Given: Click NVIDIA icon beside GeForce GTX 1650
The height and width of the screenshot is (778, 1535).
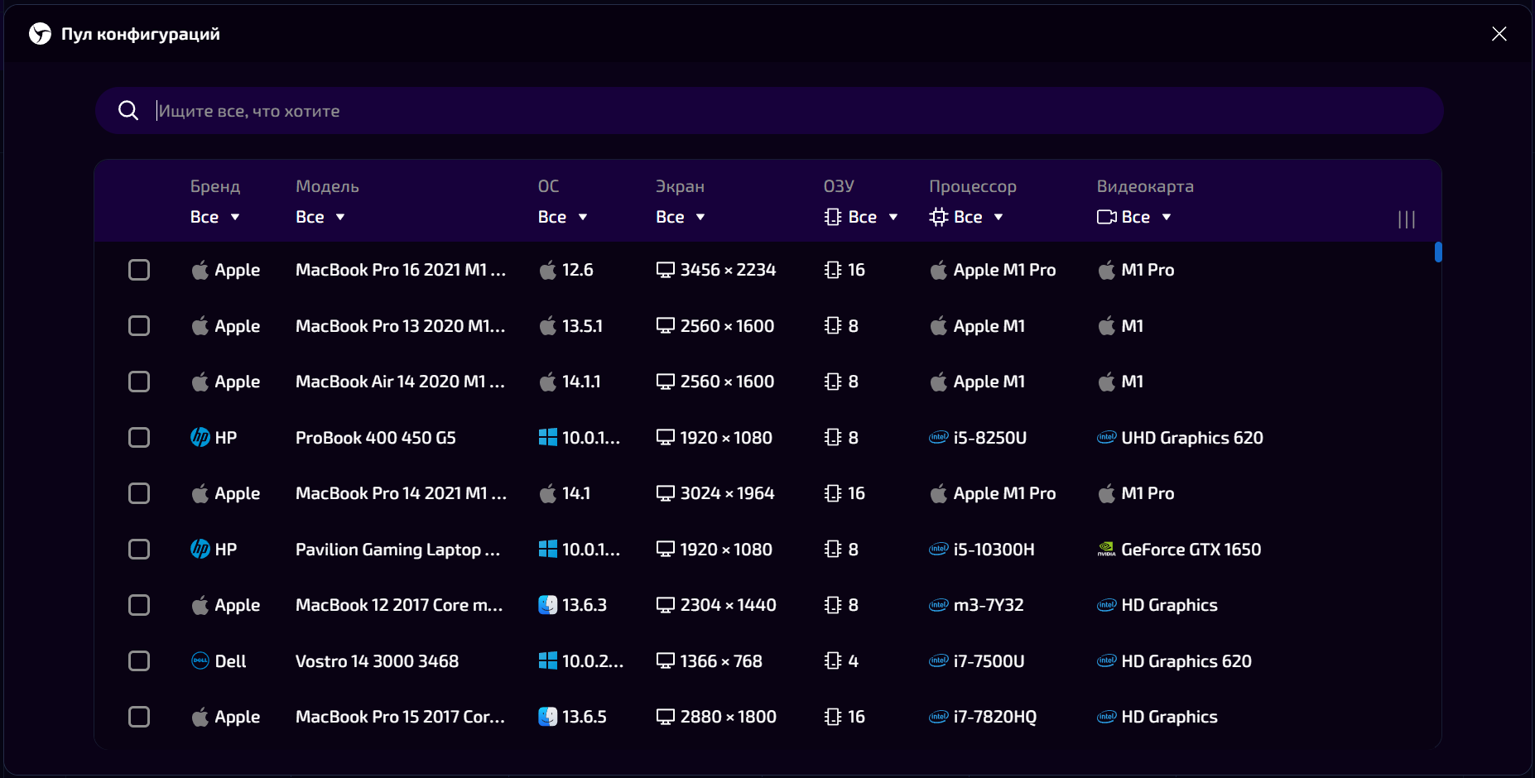Looking at the screenshot, I should click(x=1107, y=549).
